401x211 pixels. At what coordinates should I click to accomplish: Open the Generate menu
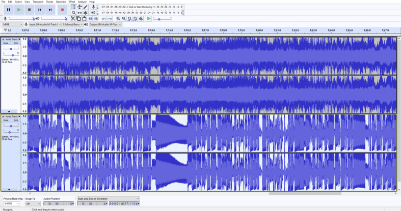point(61,2)
